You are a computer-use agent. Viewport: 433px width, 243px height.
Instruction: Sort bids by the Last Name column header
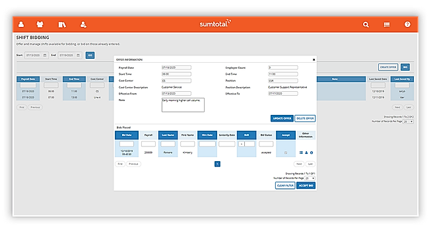coord(168,135)
